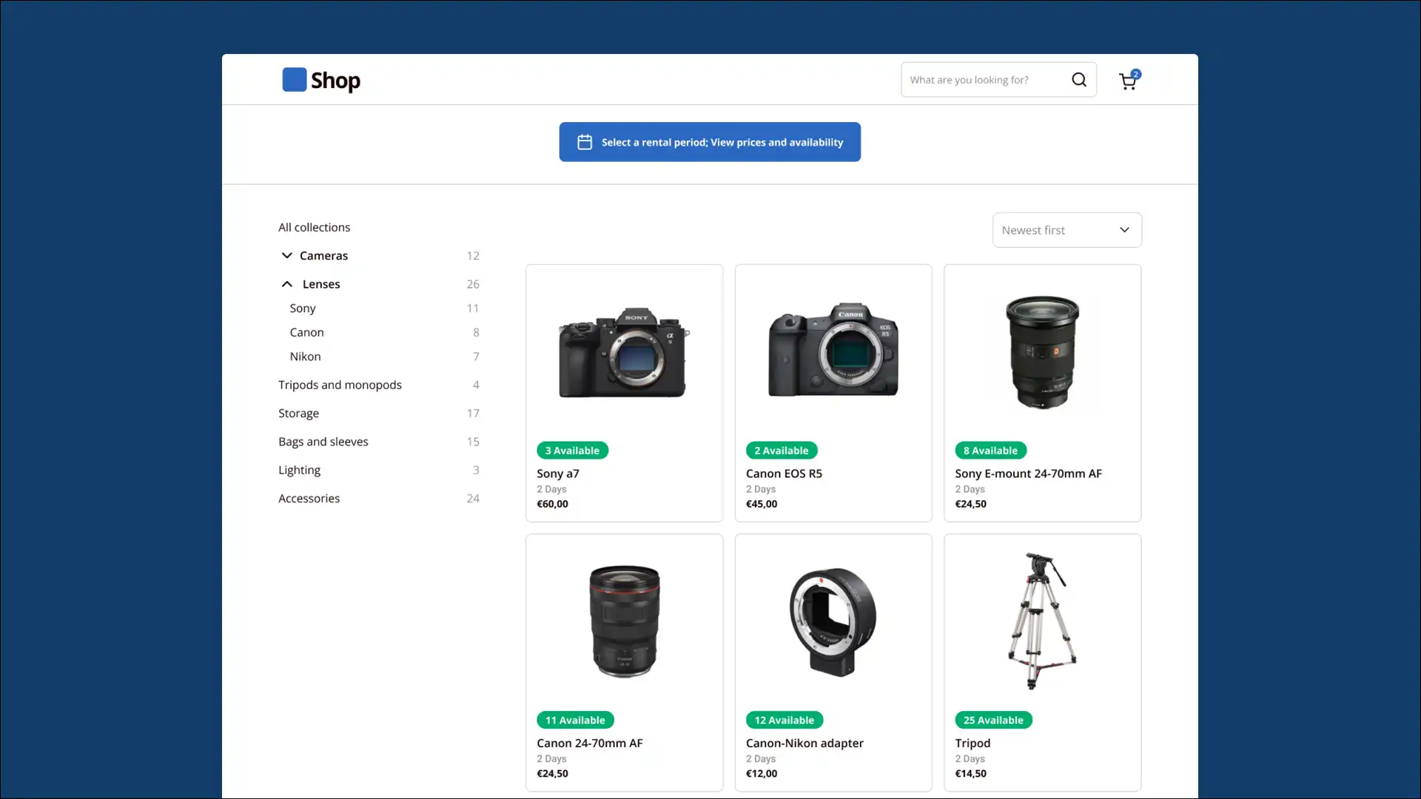The height and width of the screenshot is (799, 1421).
Task: Open the Sony a7 camera thumbnail
Action: pos(624,352)
